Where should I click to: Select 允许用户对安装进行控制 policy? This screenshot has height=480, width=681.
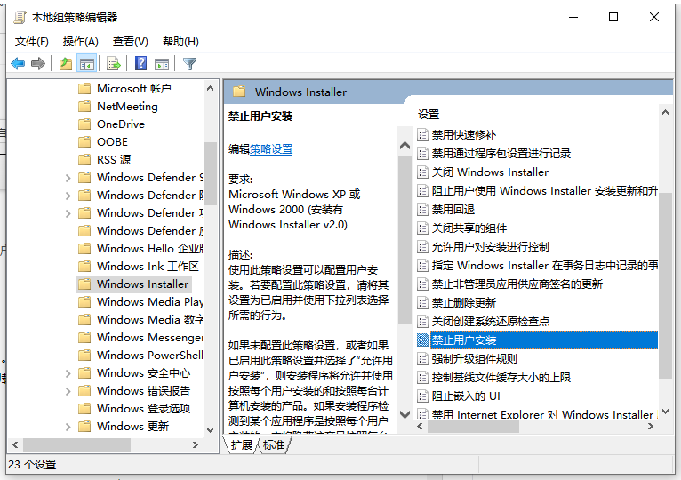click(491, 247)
